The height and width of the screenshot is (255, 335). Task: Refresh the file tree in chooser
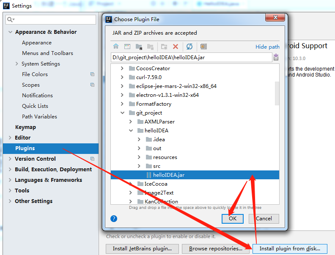pyautogui.click(x=189, y=47)
